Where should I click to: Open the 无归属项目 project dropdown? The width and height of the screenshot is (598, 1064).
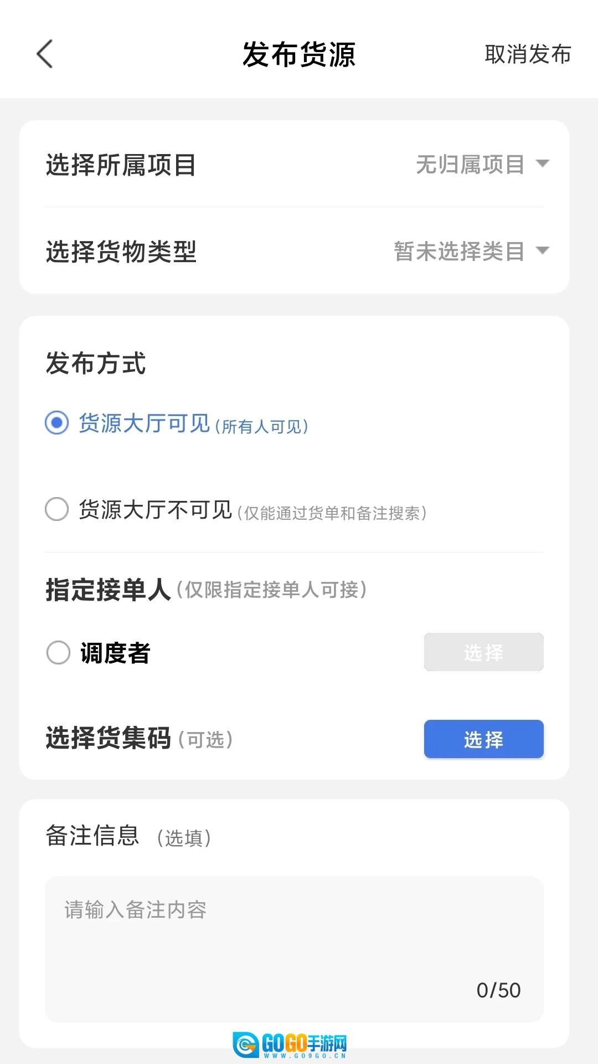[470, 165]
